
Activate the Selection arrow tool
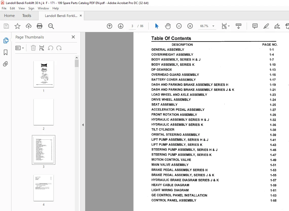click(x=157, y=26)
